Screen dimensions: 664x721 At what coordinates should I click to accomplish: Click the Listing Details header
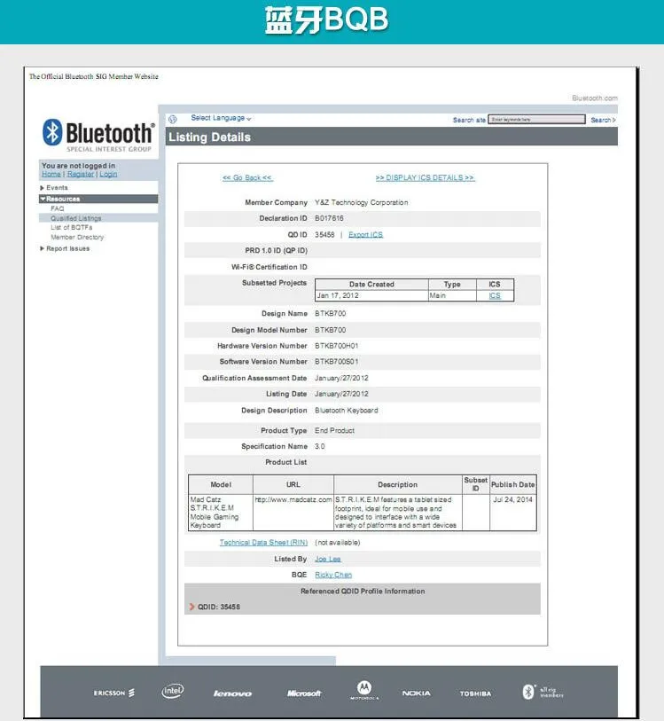pos(209,137)
